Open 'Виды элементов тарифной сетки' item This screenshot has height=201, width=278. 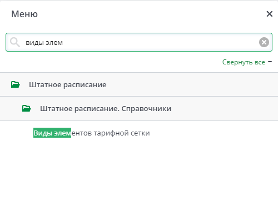pos(92,133)
